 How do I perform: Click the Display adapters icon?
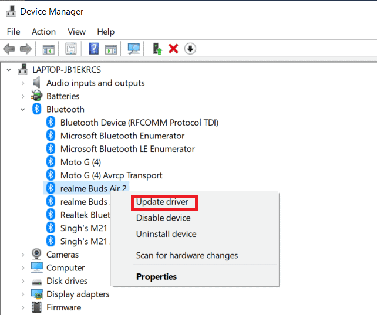coord(37,294)
